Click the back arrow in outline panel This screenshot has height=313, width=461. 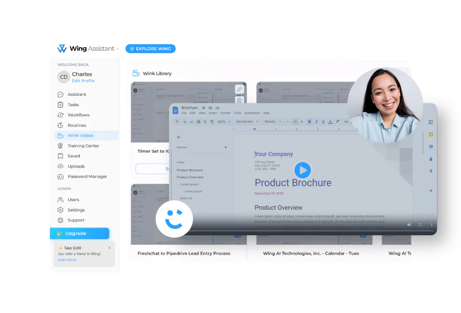179,137
